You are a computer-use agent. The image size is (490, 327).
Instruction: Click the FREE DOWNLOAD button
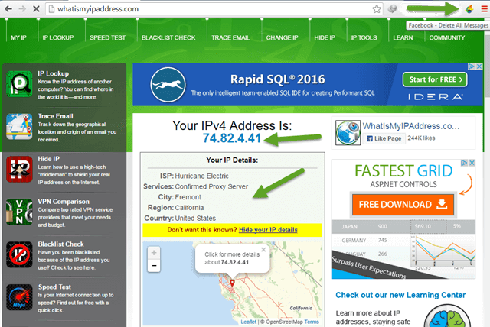403,205
